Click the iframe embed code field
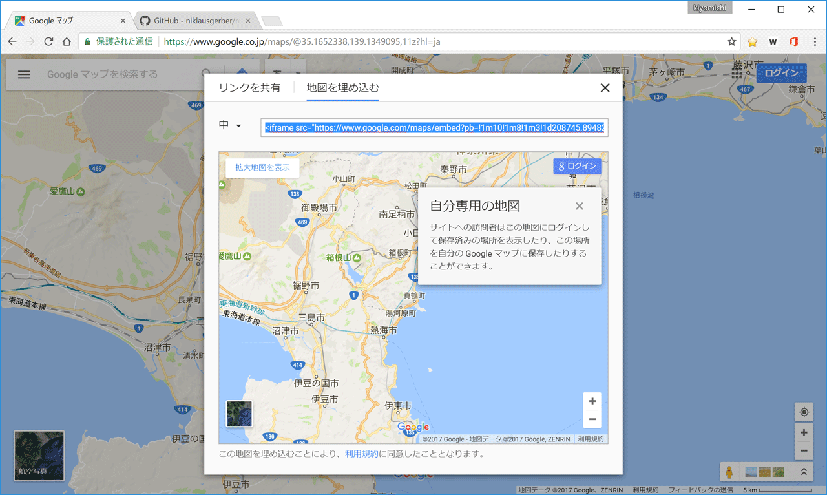 434,127
